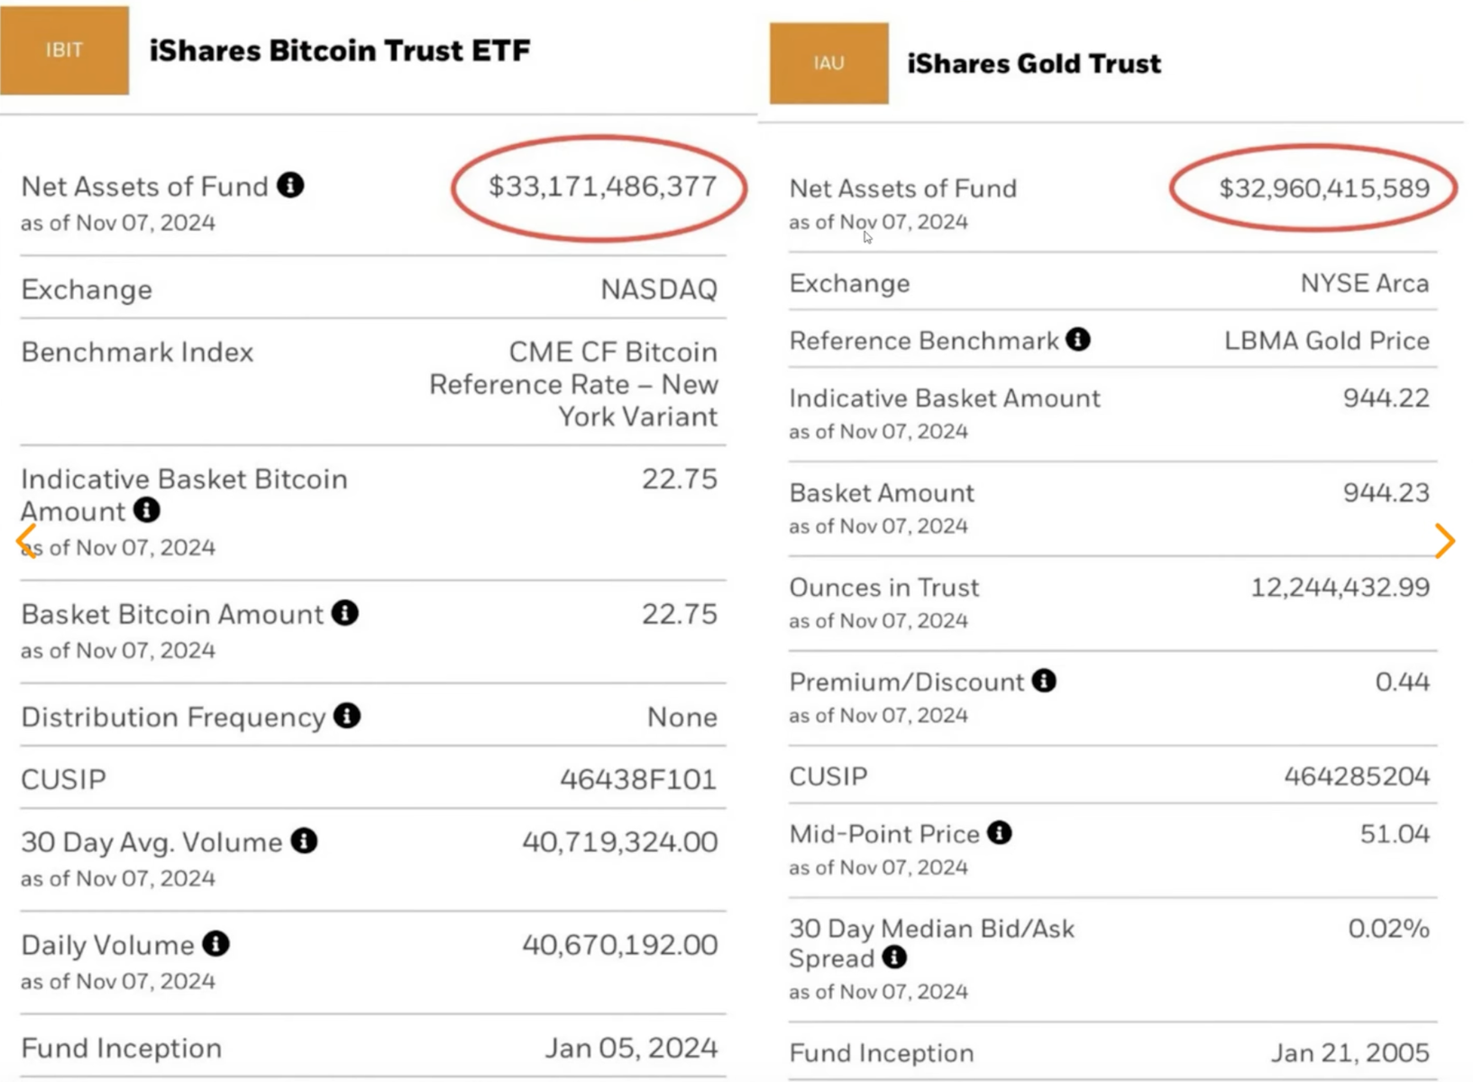
Task: Click the circled $32,960,415,589 net assets value
Action: click(x=1323, y=188)
